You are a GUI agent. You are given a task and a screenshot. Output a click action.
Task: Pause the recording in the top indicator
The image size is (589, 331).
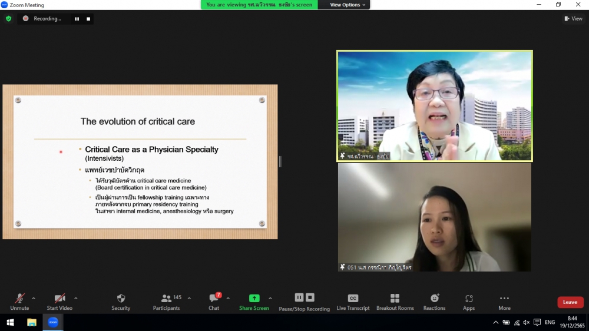pos(77,19)
